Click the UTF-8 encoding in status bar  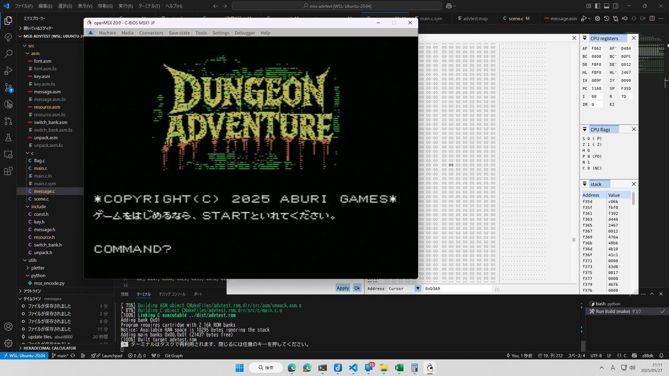(x=597, y=355)
